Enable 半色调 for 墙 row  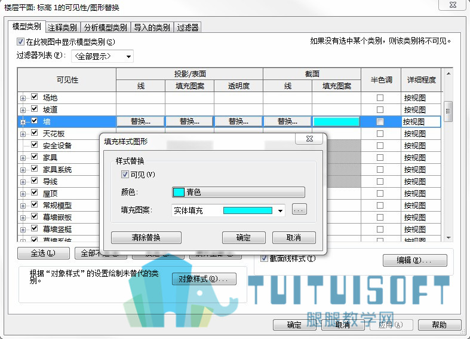pyautogui.click(x=380, y=121)
